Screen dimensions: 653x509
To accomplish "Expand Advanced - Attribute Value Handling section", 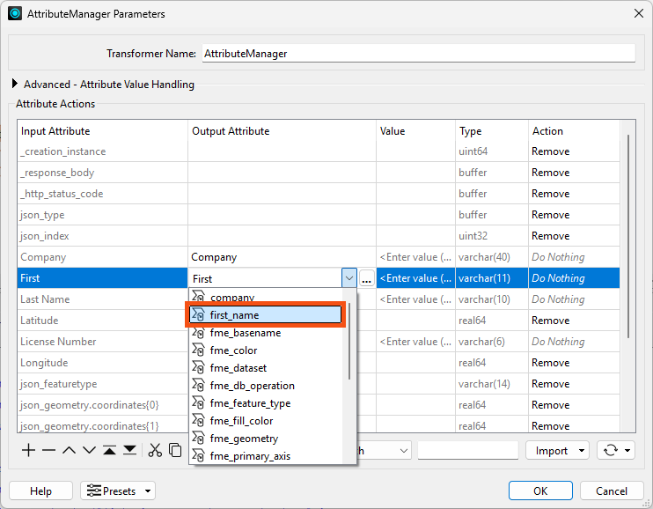I will [x=15, y=84].
